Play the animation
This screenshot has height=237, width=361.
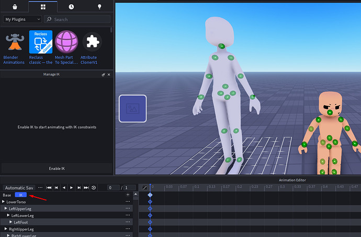tap(71, 187)
